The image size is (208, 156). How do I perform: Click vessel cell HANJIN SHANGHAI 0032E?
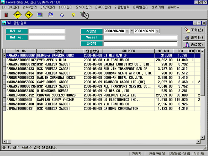[60, 78]
